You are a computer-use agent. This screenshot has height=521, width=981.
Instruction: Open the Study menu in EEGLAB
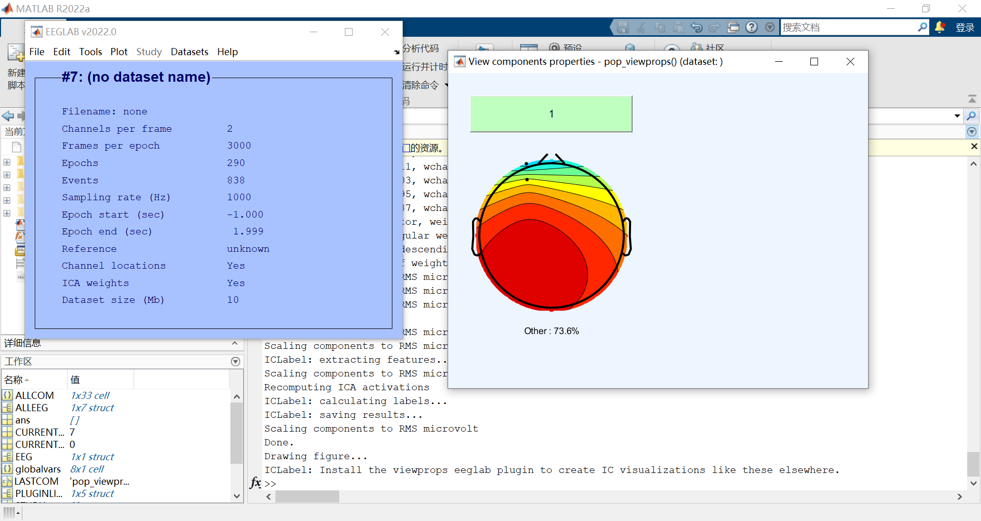pyautogui.click(x=149, y=52)
